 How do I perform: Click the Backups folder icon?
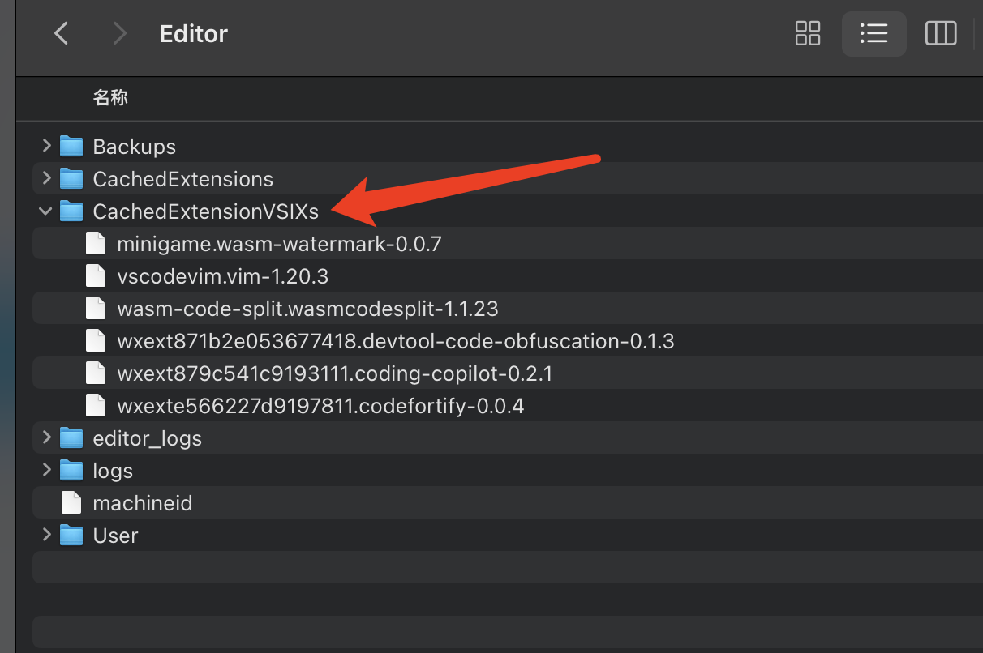click(x=72, y=147)
